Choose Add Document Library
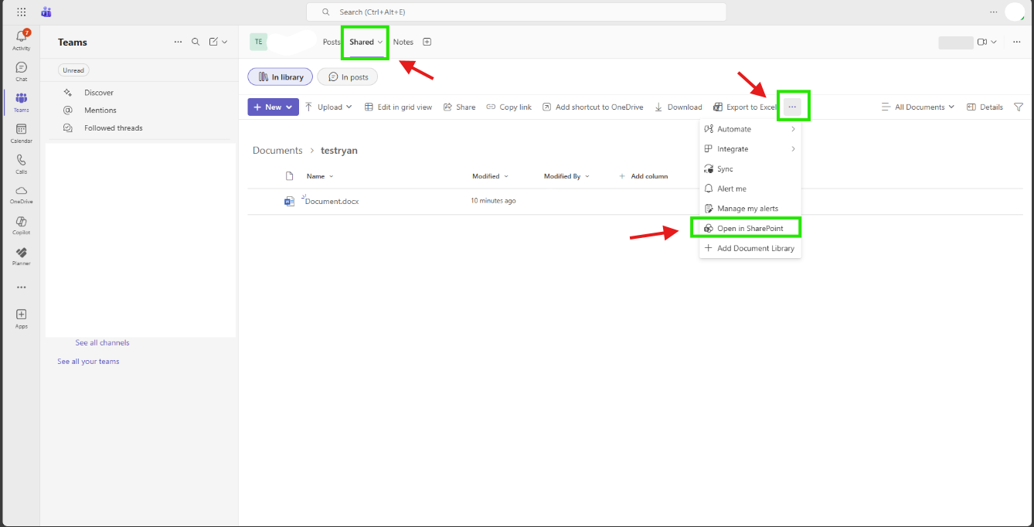 pos(750,248)
